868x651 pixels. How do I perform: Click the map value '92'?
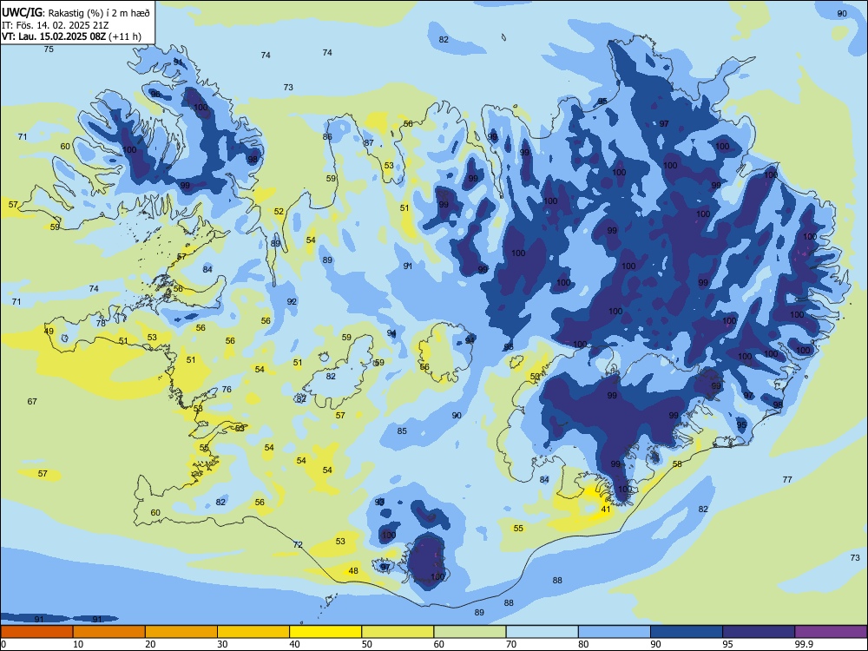click(x=292, y=302)
